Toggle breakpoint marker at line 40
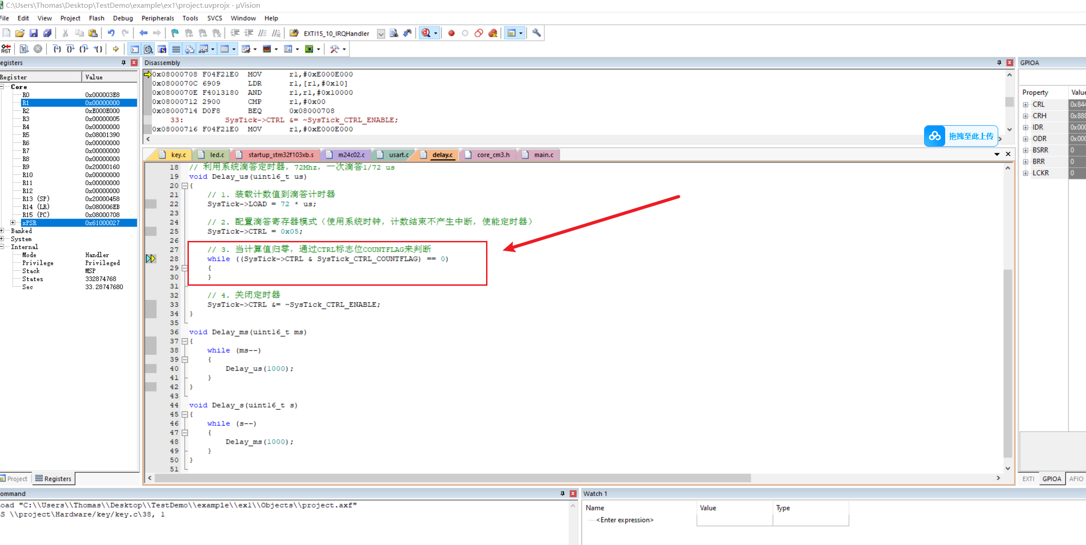This screenshot has width=1086, height=545. tap(150, 369)
